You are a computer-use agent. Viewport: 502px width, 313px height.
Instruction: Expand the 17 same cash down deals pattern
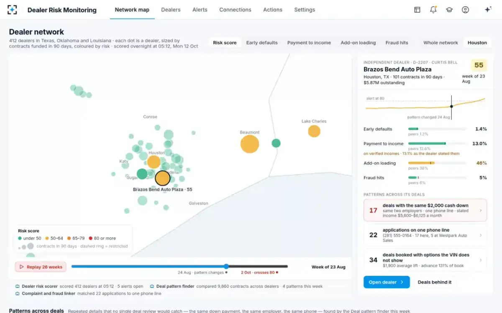(x=425, y=210)
